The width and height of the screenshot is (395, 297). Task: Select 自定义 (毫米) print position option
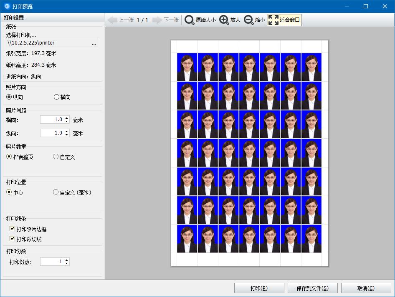pyautogui.click(x=56, y=192)
